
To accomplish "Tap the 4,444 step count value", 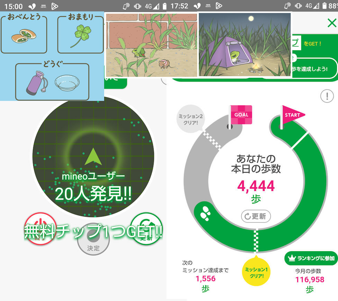I will click(256, 186).
